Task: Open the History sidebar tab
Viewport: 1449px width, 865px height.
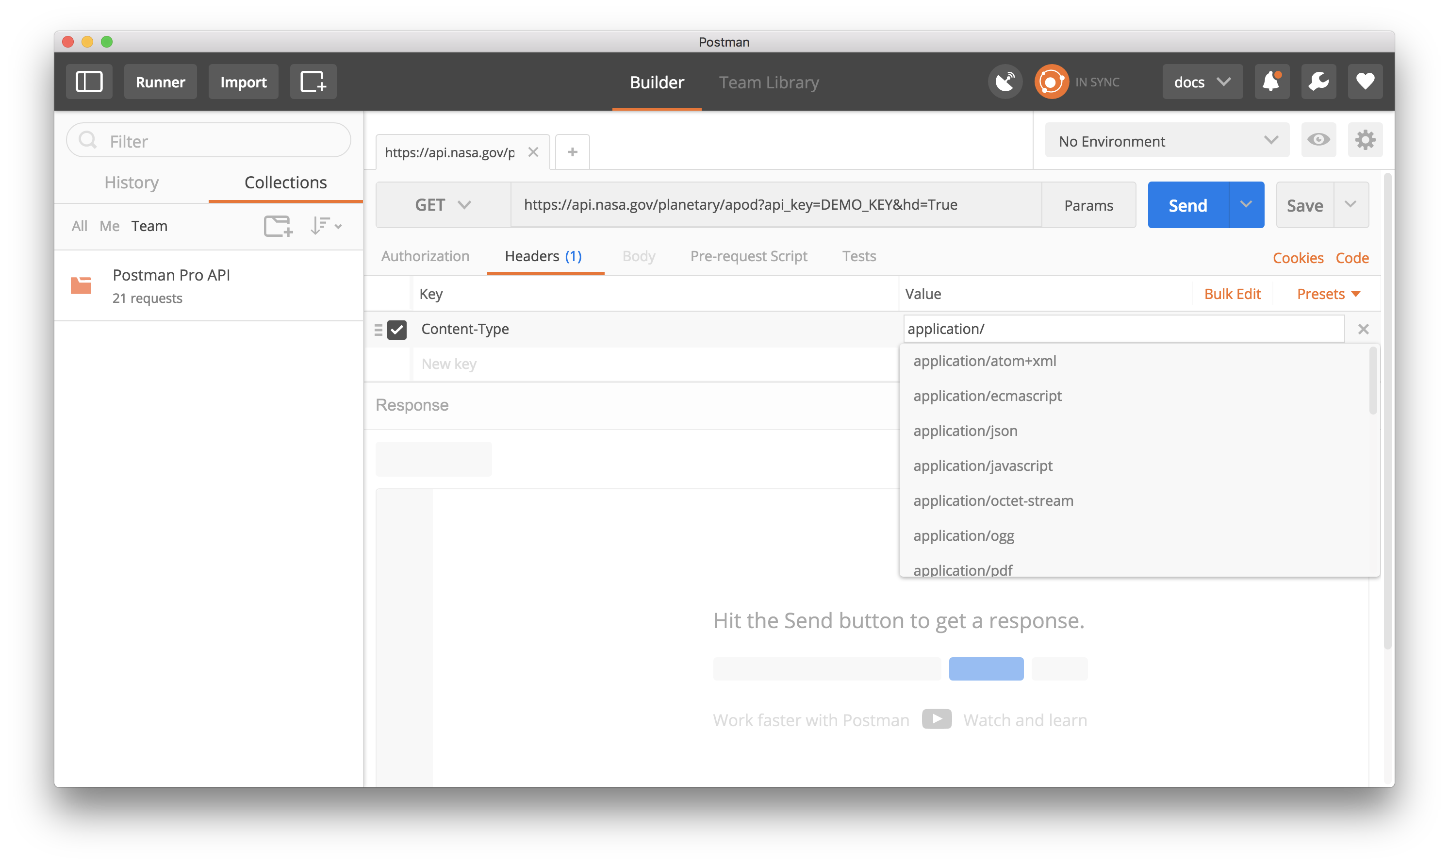Action: 132,183
